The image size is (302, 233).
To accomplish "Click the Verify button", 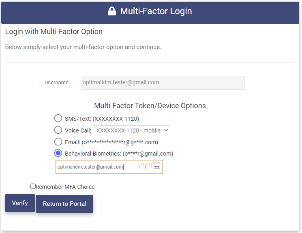I will (x=20, y=203).
